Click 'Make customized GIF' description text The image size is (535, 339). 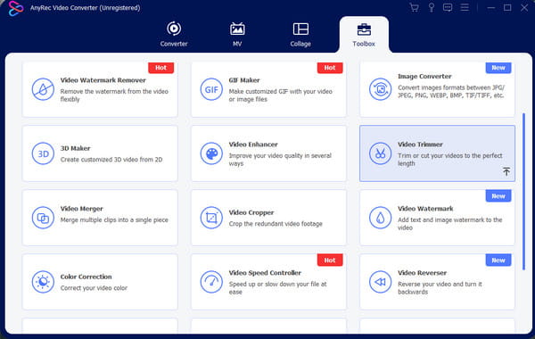(x=280, y=95)
